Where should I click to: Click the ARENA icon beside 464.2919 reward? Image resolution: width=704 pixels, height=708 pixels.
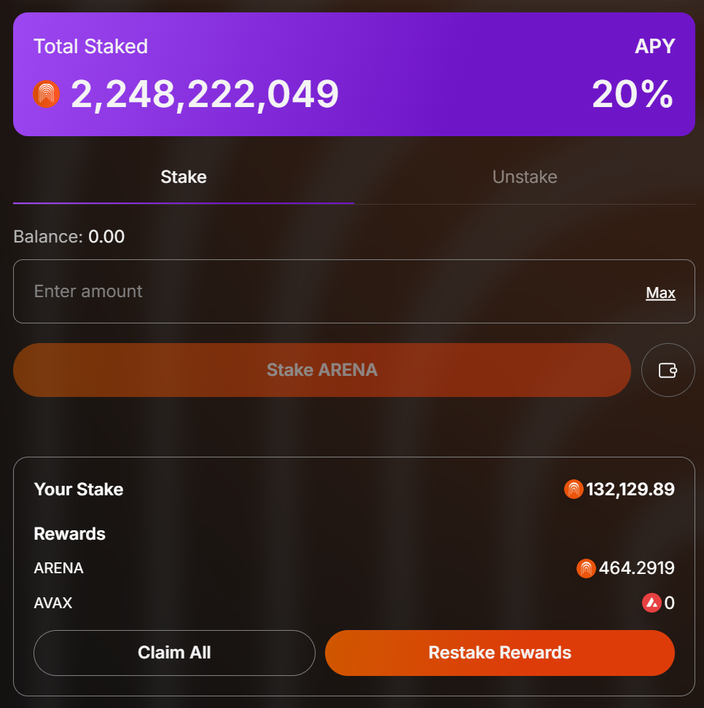coord(586,568)
